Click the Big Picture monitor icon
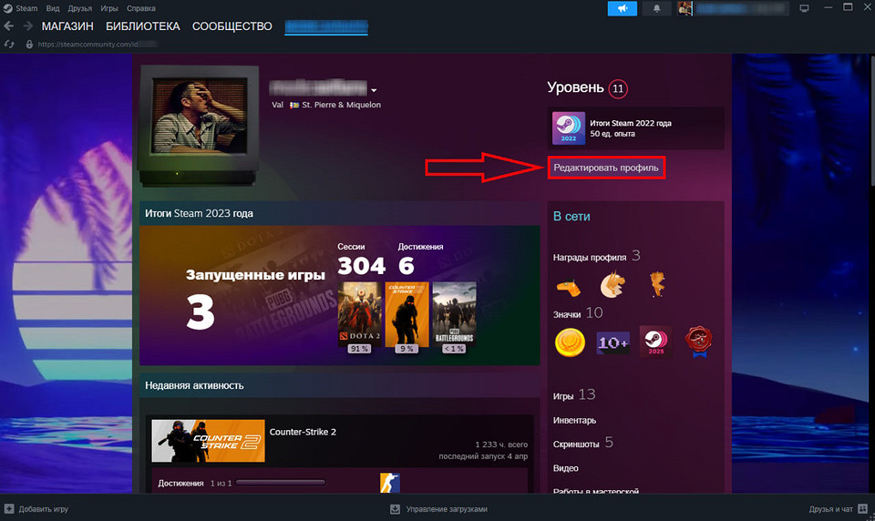 tap(804, 8)
